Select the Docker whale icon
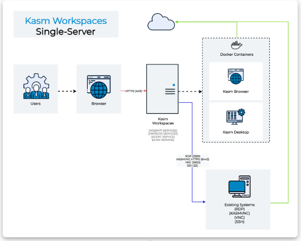 point(237,45)
